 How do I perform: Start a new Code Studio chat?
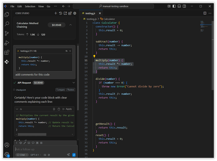pyautogui.click(x=56, y=13)
